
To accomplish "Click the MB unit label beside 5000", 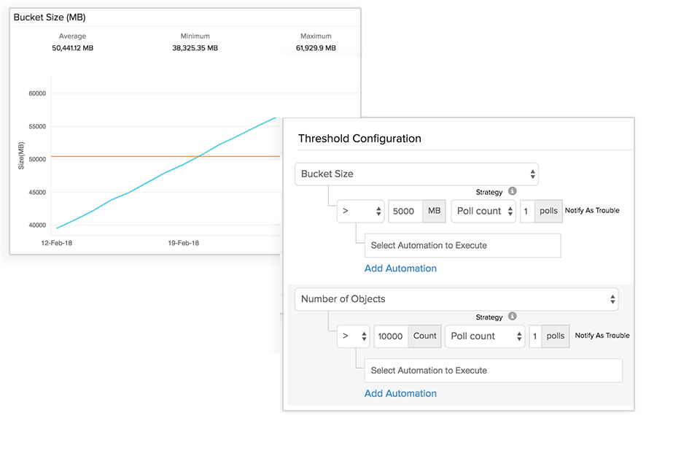I will pyautogui.click(x=435, y=211).
